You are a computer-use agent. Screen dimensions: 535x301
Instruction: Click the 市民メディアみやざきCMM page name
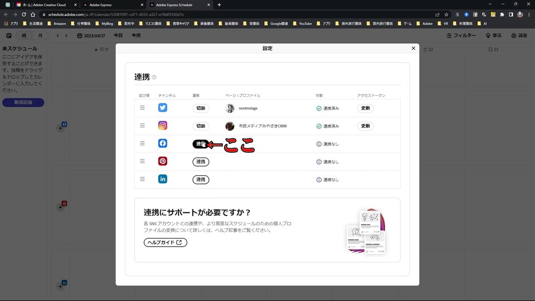click(263, 126)
